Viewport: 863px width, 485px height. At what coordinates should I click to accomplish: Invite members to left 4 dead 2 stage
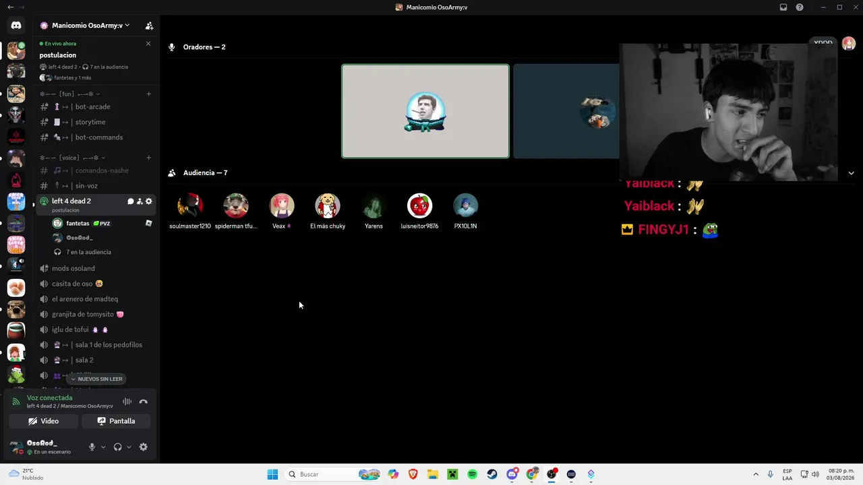[140, 201]
